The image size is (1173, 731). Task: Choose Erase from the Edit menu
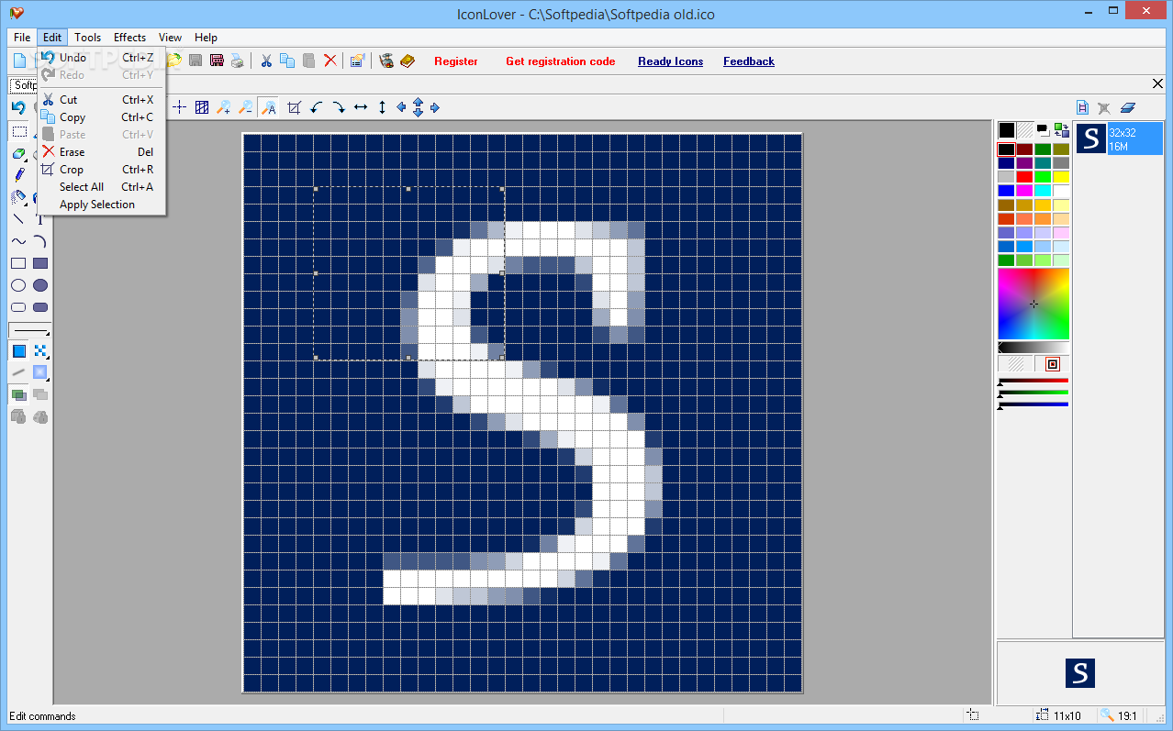tap(101, 152)
